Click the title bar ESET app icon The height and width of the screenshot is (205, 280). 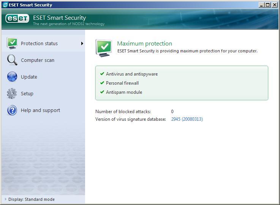tap(5, 5)
